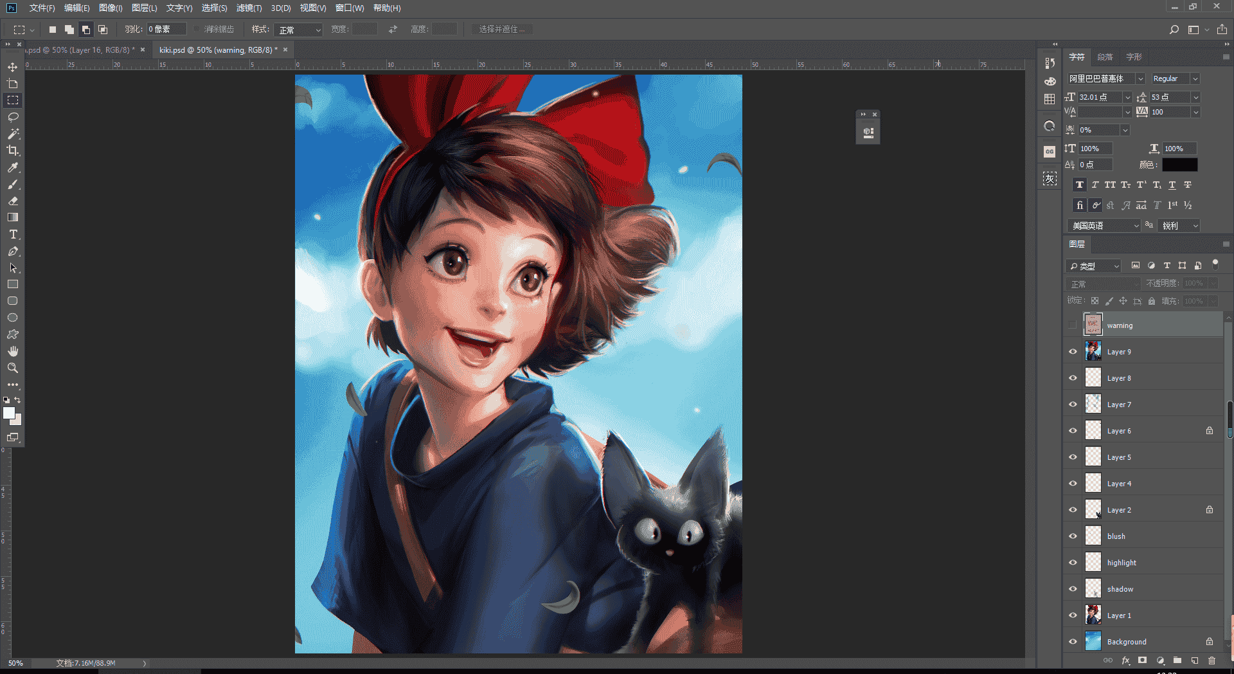Select the Brush tool

click(12, 184)
